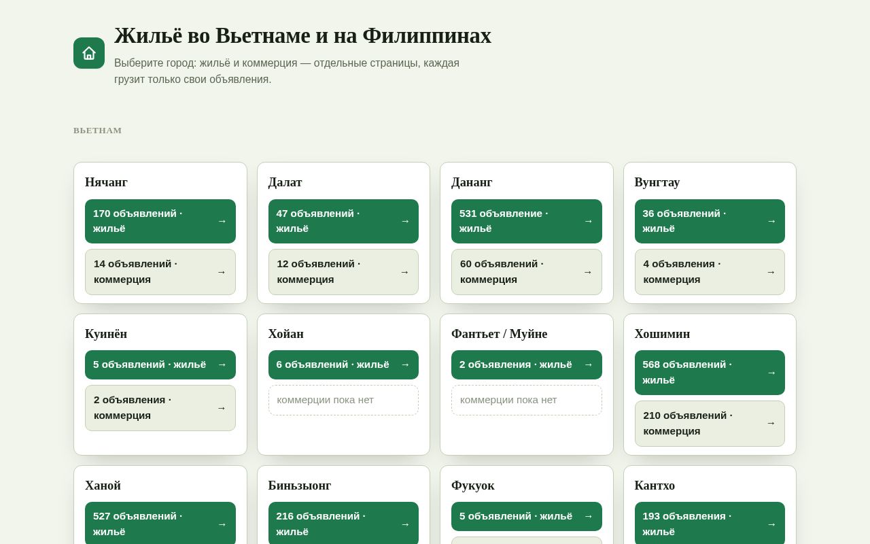Open Нячанг 14 объявлений коммерция
This screenshot has height=544, width=870.
click(x=160, y=272)
